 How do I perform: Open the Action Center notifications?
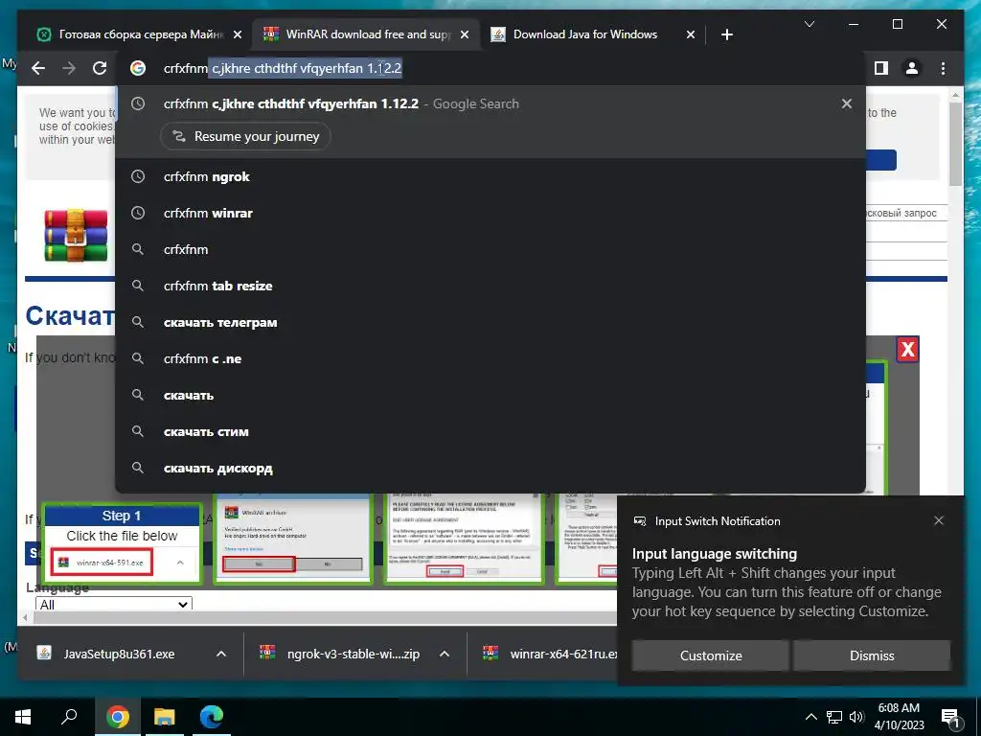point(950,718)
